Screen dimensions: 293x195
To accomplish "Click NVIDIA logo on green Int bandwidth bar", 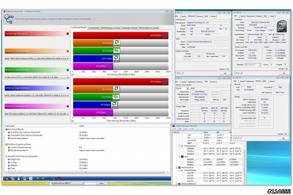I will (117, 51).
